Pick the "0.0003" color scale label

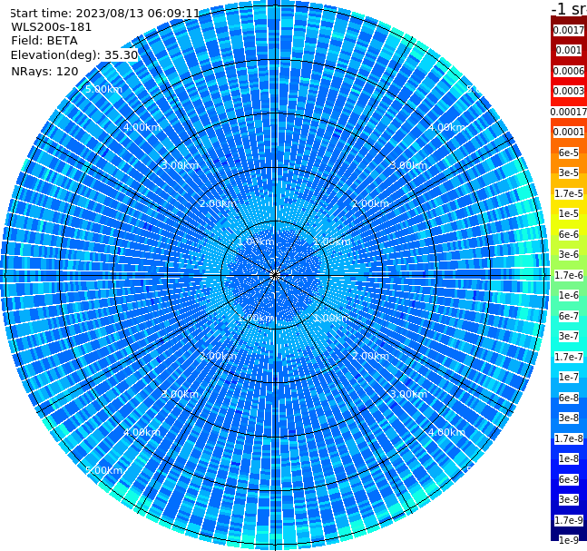[569, 91]
